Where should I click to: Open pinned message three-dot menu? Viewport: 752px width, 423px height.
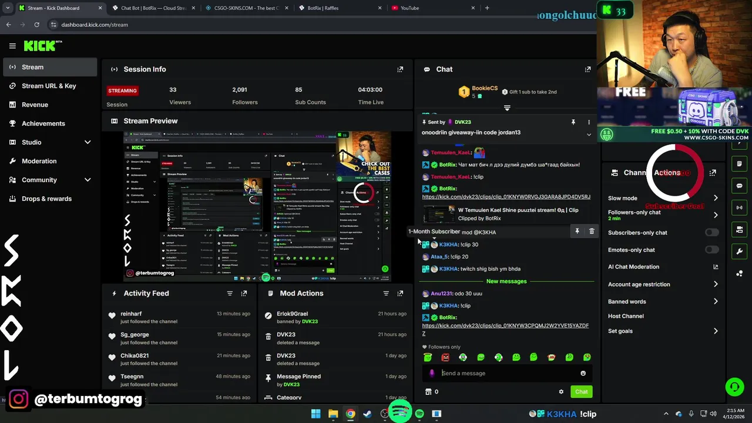pos(589,122)
